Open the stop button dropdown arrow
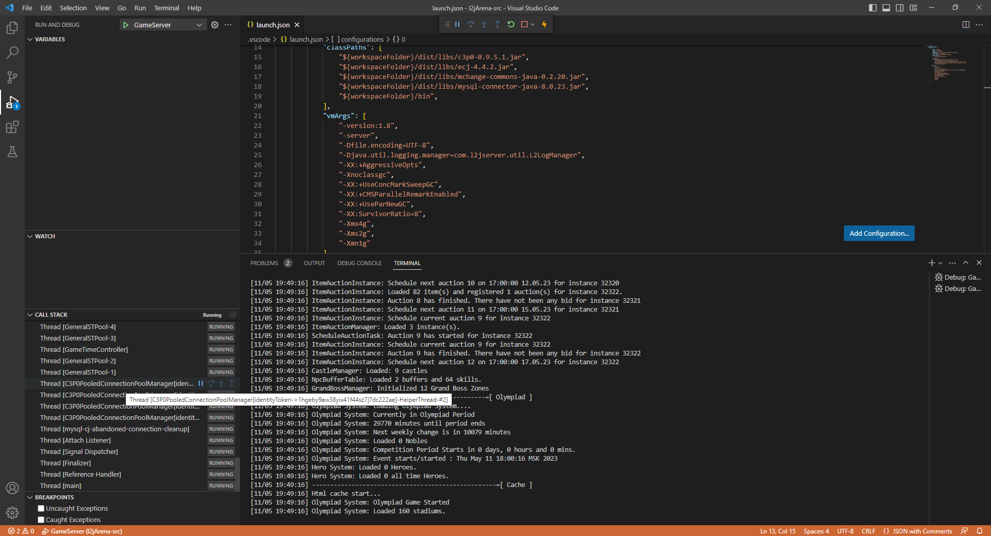Viewport: 991px width, 536px height. [533, 24]
